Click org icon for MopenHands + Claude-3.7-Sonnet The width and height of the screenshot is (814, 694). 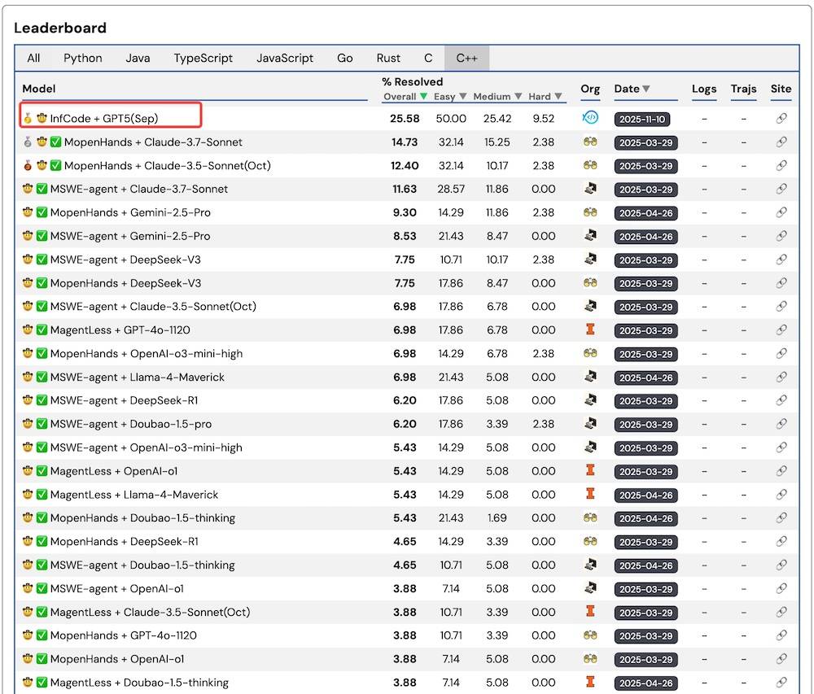(590, 142)
